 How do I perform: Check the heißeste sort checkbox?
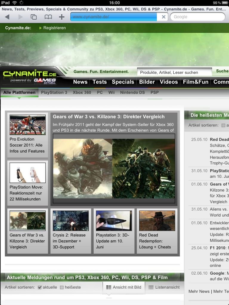[62, 287]
